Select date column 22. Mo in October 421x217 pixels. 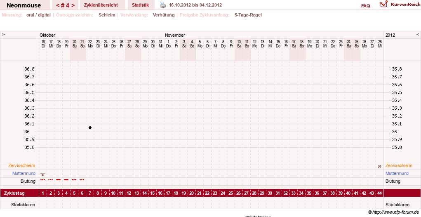[x=90, y=44]
